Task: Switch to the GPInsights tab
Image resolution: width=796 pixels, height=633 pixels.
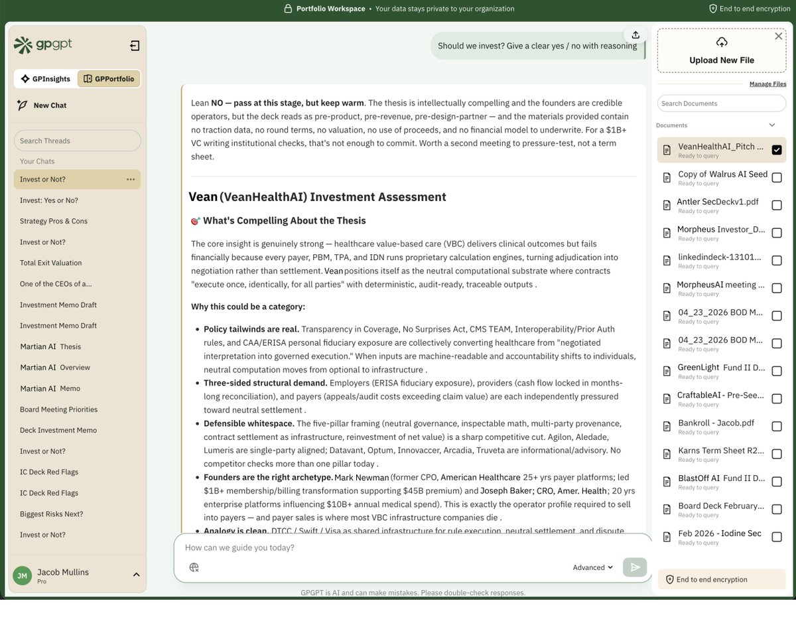Action: [x=45, y=79]
